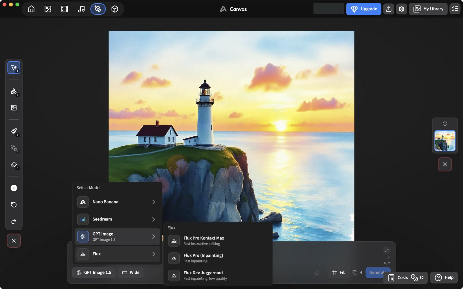Click the undo arrow in sidebar
The width and height of the screenshot is (463, 289).
coord(14,205)
